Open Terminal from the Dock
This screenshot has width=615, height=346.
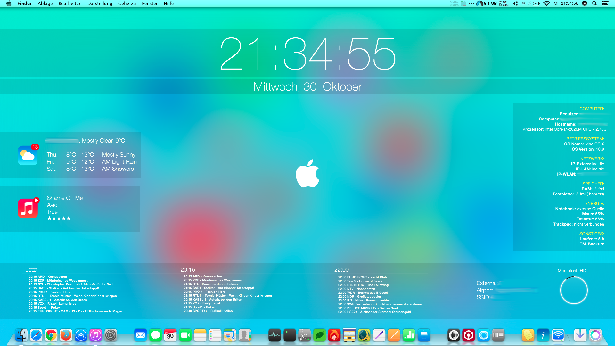pos(289,335)
